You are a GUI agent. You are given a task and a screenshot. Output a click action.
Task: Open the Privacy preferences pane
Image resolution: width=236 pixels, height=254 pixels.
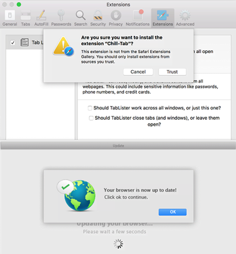coord(115,18)
